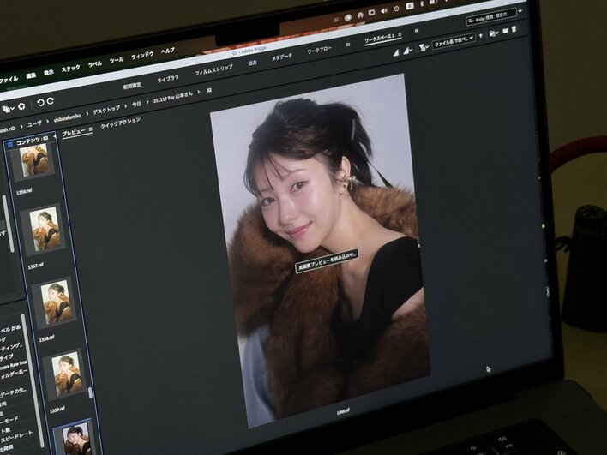
Task: Click the rotate counterclockwise icon
Action: pyautogui.click(x=39, y=105)
